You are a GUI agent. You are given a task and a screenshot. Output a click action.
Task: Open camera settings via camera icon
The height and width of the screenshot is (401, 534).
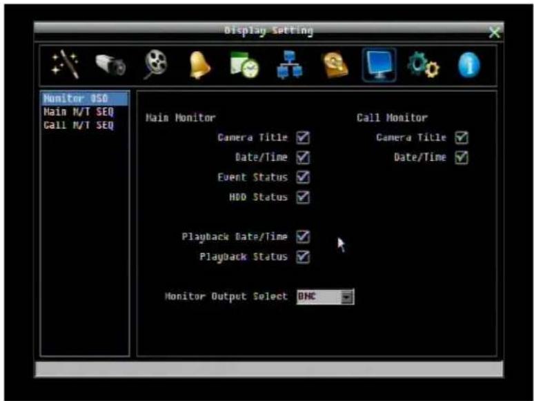tap(110, 65)
